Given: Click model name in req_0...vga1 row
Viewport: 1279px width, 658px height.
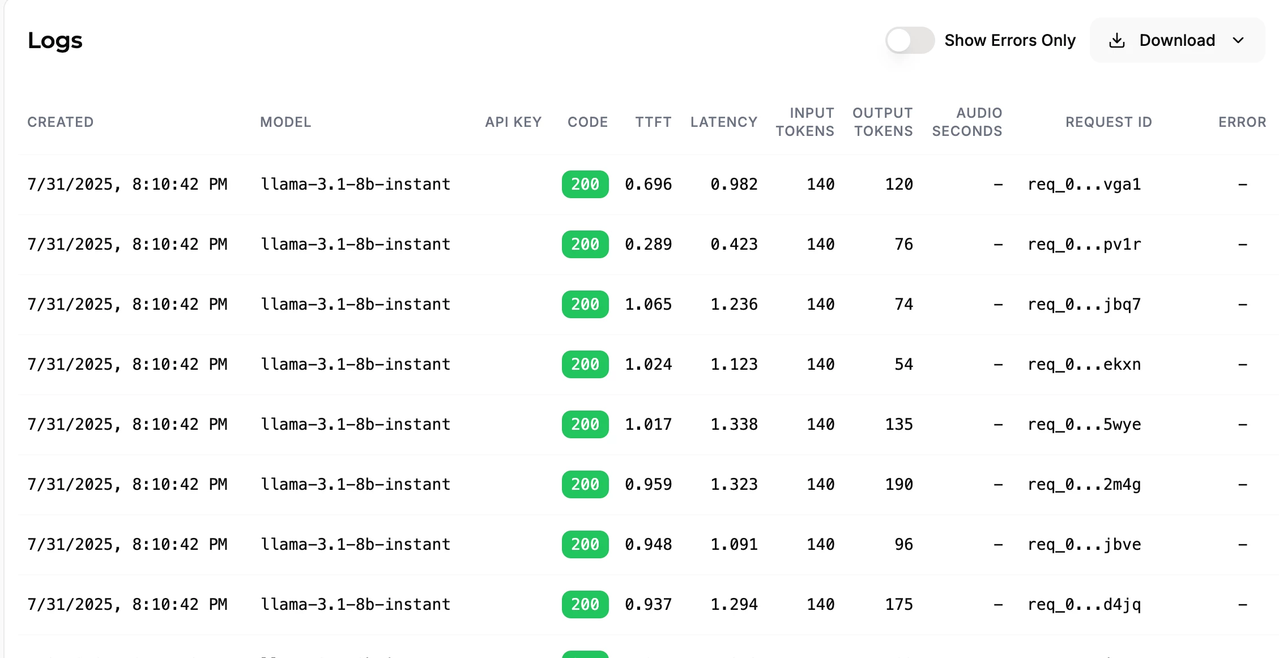Looking at the screenshot, I should click(x=355, y=184).
